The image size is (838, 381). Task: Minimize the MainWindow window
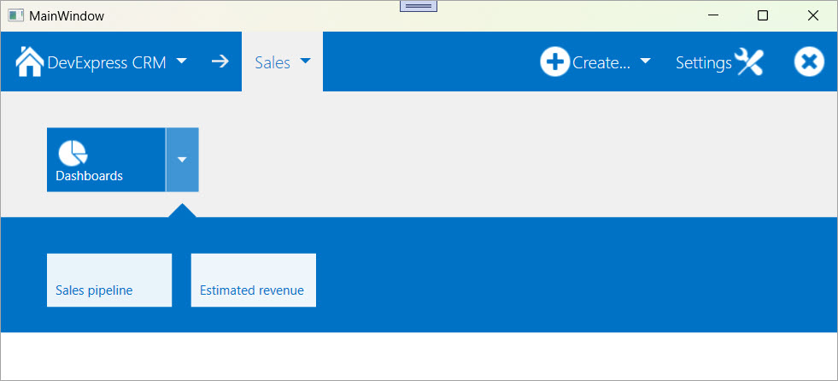[x=713, y=15]
